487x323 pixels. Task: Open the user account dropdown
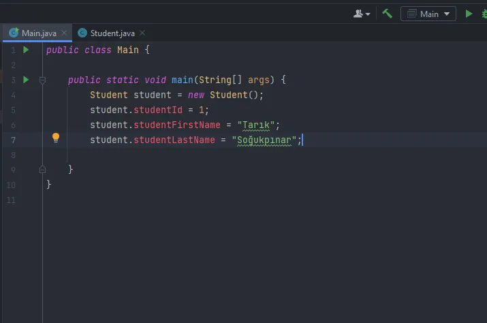(362, 14)
